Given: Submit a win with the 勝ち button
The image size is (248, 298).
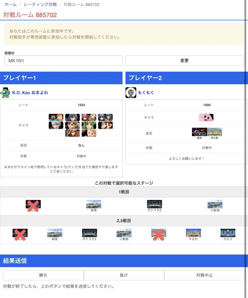Looking at the screenshot, I should [x=43, y=275].
